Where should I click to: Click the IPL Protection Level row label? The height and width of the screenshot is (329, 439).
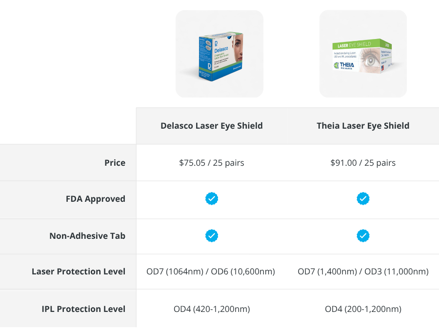pos(83,309)
